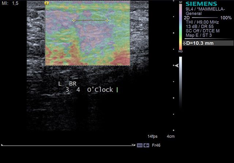The width and height of the screenshot is (234, 163).
Task: Click the left caliper cross marker
Action: pos(74,21)
